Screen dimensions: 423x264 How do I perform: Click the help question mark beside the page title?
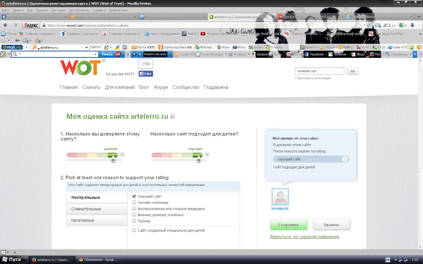click(172, 116)
